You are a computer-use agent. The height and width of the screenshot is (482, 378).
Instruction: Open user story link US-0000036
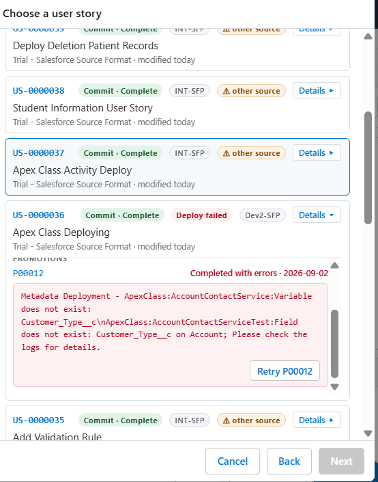(39, 215)
